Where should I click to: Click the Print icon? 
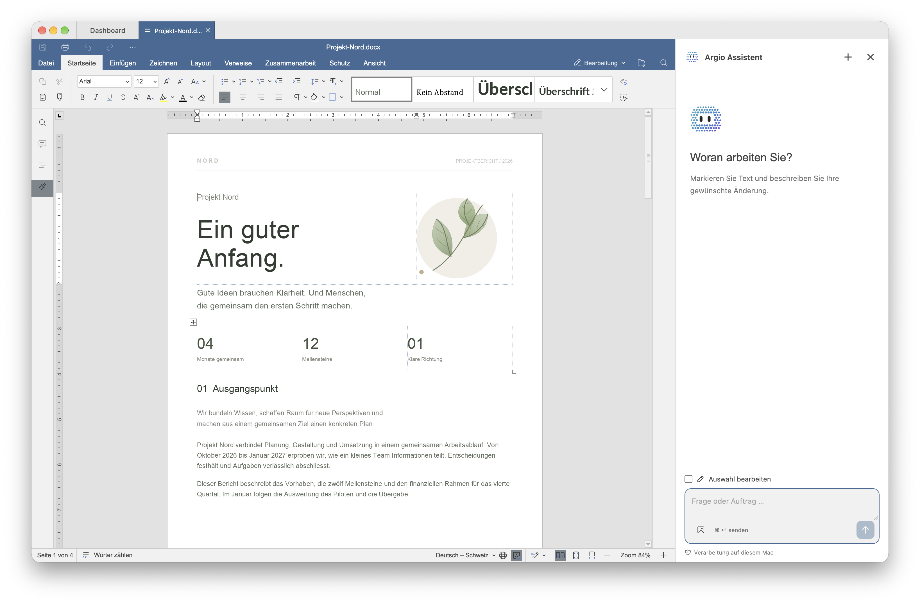click(x=65, y=47)
